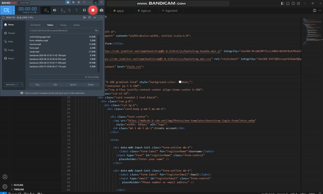323x194 pixels.
Task: Click the Upload button
Action: [x=73, y=85]
